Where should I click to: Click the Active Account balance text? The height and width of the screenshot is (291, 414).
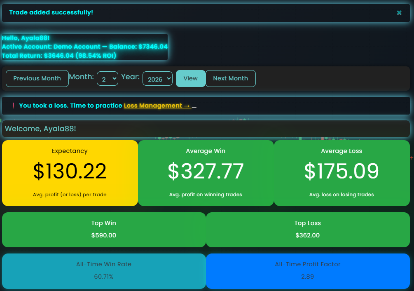[x=84, y=47]
